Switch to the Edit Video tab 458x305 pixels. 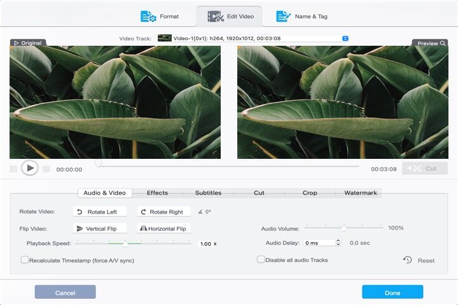tap(230, 17)
